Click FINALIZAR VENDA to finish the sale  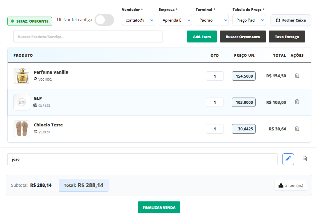159,207
